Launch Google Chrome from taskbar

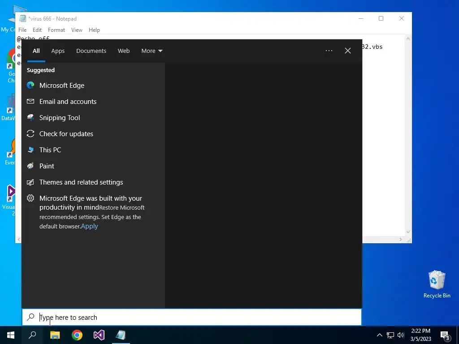tap(77, 335)
